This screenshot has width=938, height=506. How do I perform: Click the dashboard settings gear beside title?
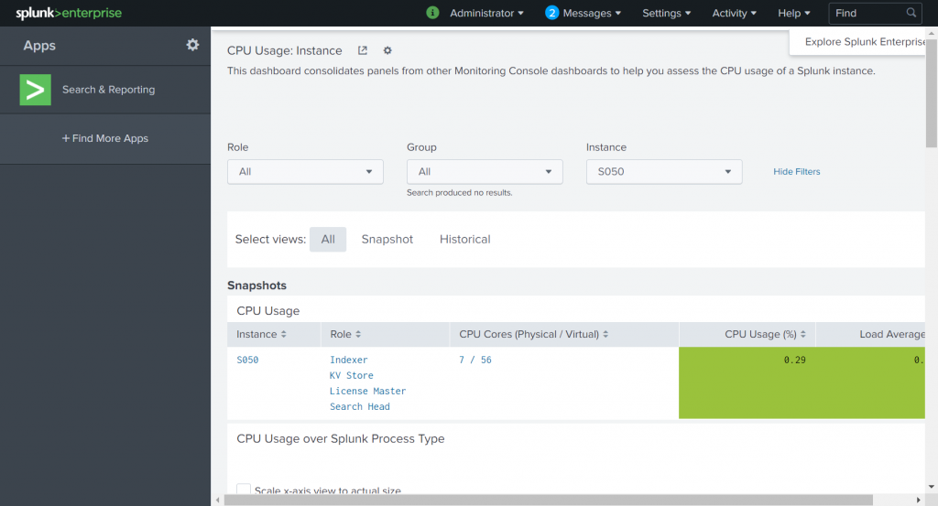[x=387, y=50]
